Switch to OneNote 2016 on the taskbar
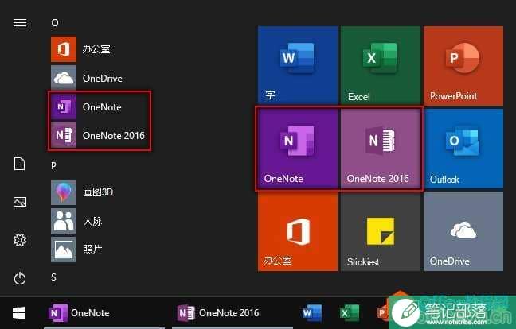This screenshot has width=516, height=329. pyautogui.click(x=233, y=313)
